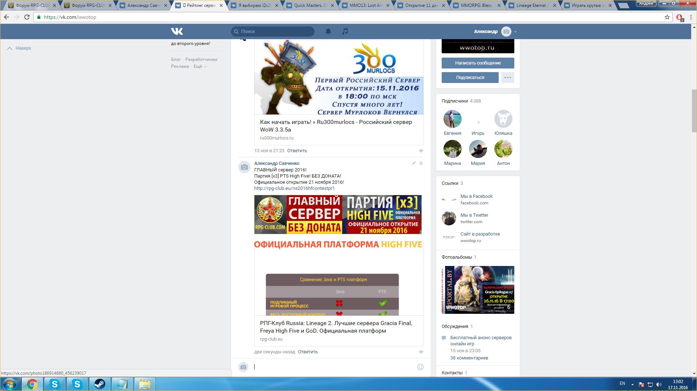This screenshot has height=391, width=697.
Task: Open Мы в Facebook link
Action: (477, 196)
